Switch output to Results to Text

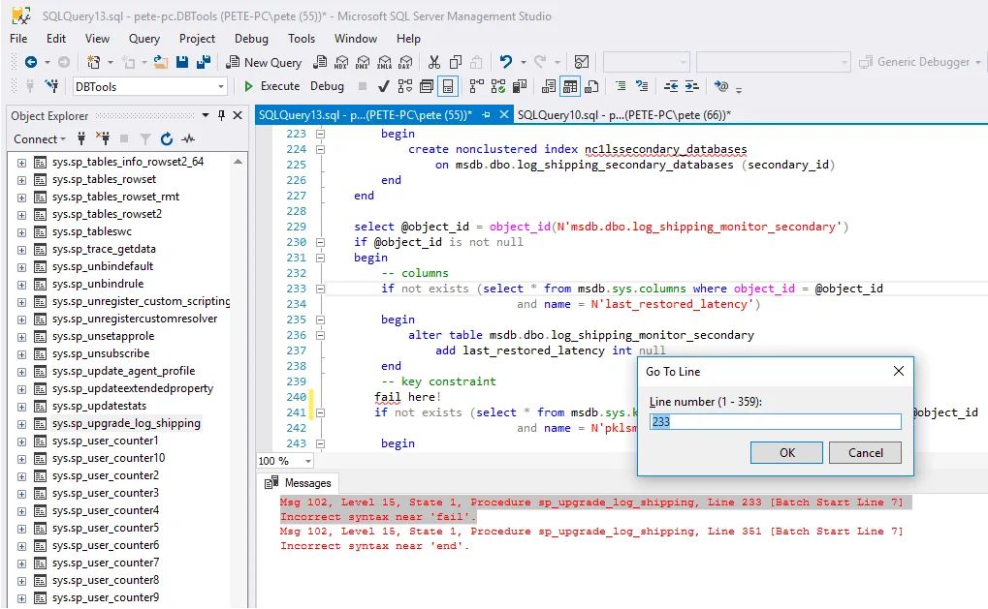pyautogui.click(x=549, y=86)
